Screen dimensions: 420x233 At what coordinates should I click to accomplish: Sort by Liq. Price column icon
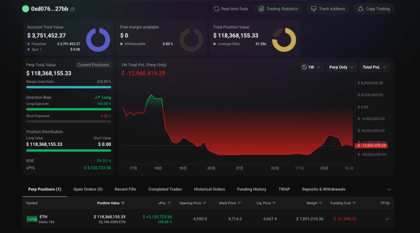tap(274, 203)
